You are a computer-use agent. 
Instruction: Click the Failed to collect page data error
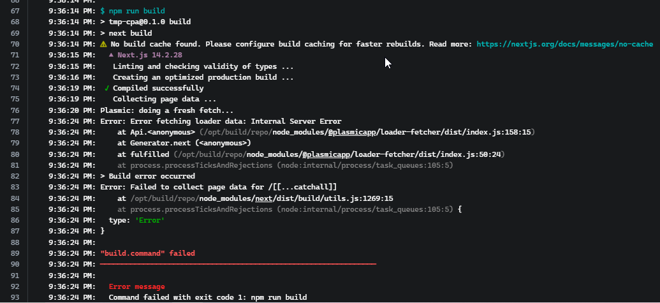tap(219, 188)
